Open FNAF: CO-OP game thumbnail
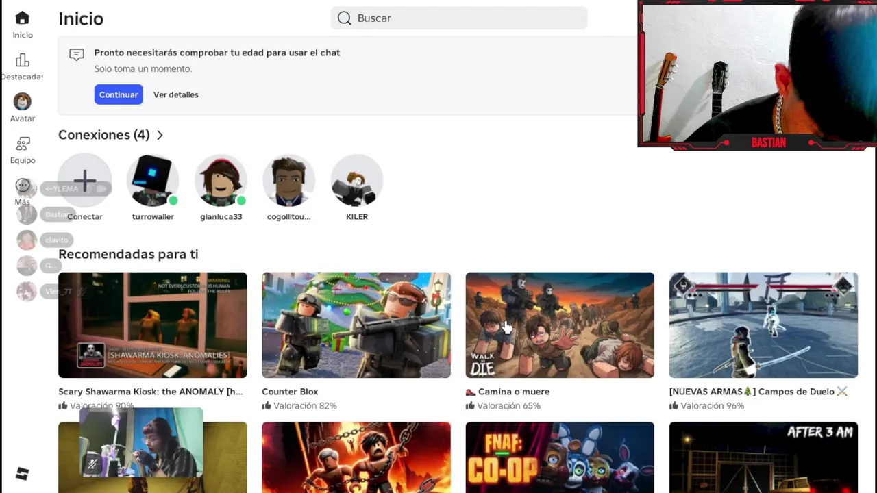This screenshot has width=877, height=493. (x=560, y=457)
